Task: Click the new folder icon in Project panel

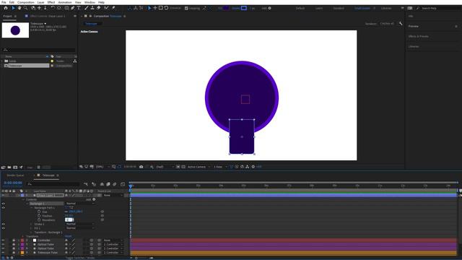Action: (9, 167)
